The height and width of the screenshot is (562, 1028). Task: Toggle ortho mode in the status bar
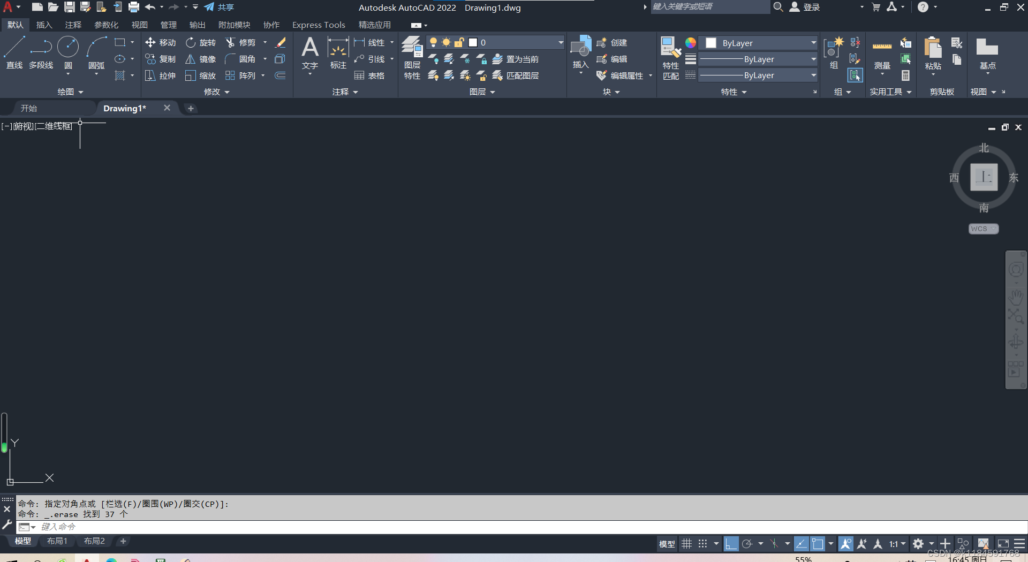(x=732, y=543)
